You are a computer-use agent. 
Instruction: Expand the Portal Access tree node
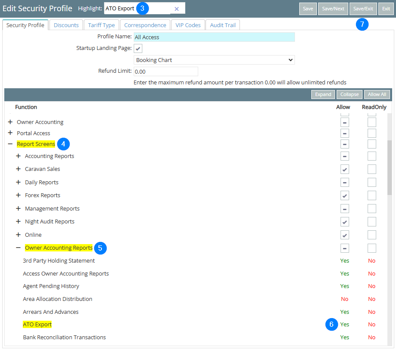10,133
